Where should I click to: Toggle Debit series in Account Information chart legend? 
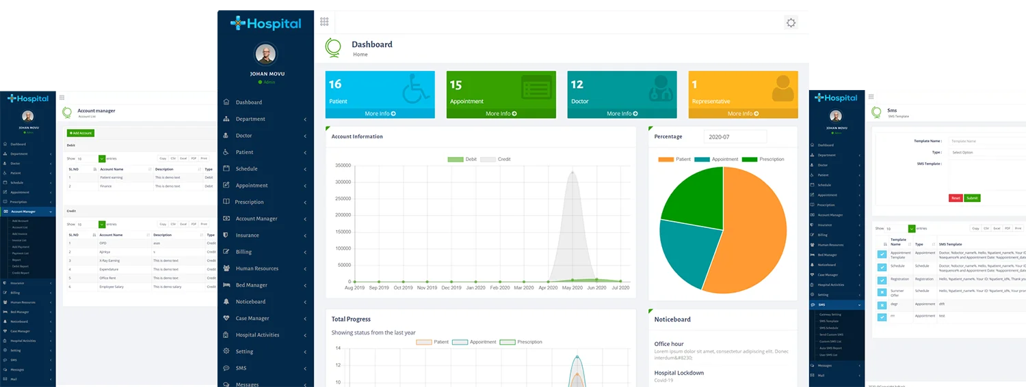[462, 159]
